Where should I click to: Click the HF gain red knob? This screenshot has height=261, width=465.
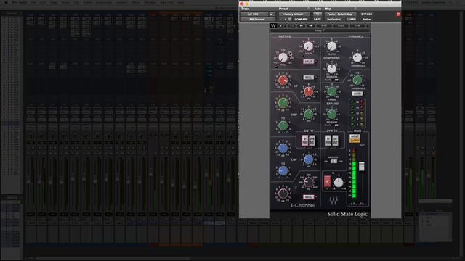pyautogui.click(x=283, y=80)
